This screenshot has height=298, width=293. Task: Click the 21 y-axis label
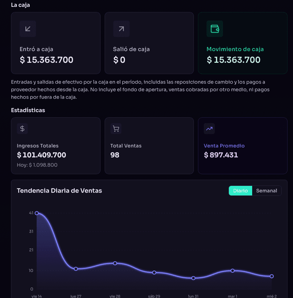tap(31, 250)
